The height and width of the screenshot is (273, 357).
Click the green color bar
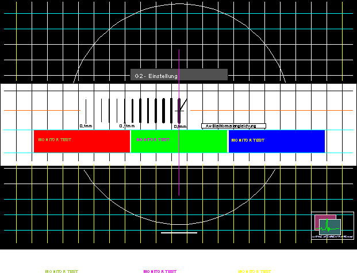[179, 142]
